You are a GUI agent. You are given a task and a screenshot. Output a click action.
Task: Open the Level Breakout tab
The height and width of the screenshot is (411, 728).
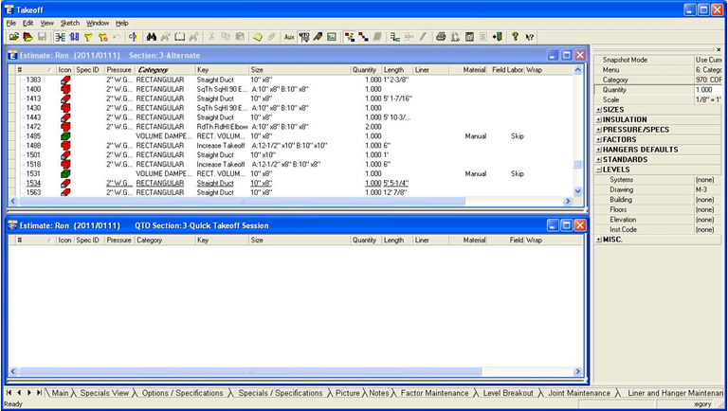[x=508, y=393]
